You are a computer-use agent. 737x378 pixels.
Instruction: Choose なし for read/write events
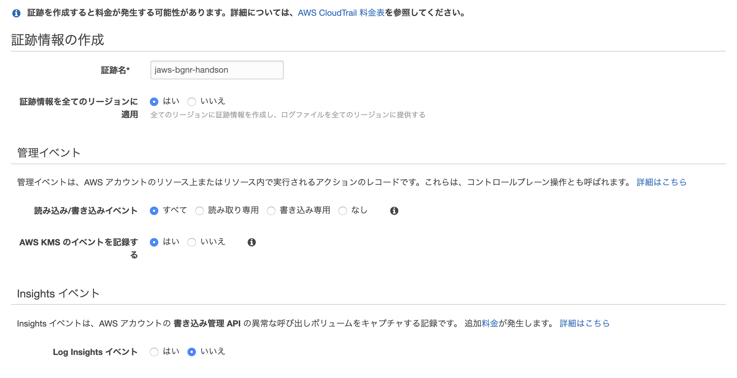tap(343, 210)
